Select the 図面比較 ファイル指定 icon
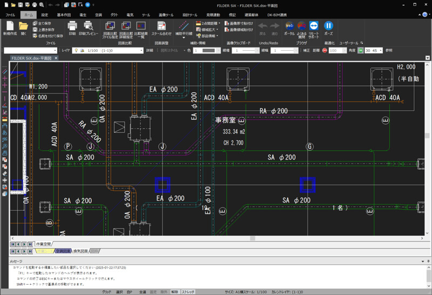The height and width of the screenshot is (295, 432). pos(110,26)
